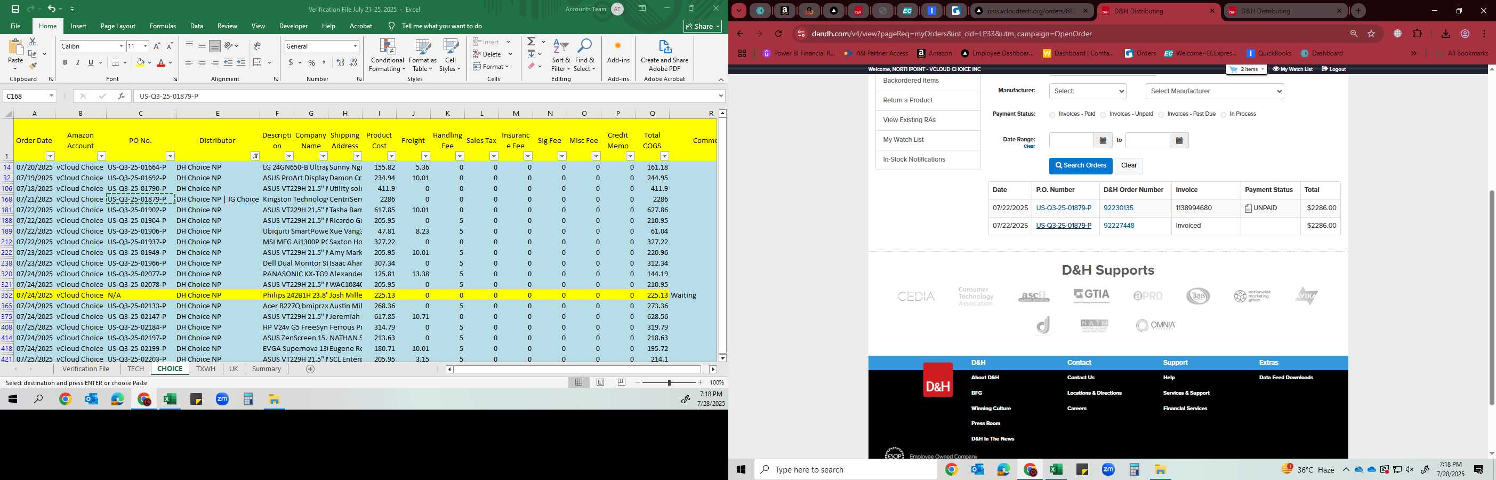This screenshot has width=1496, height=480.
Task: Switch to the Summary worksheet tab
Action: [x=267, y=369]
